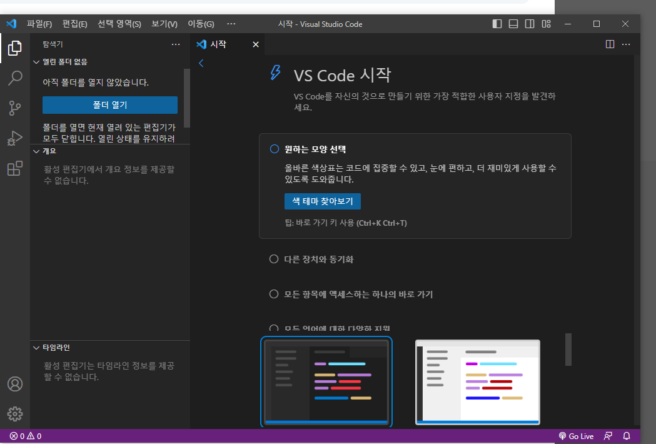Start Go Live server from status bar
This screenshot has height=444, width=656.
tap(576, 436)
